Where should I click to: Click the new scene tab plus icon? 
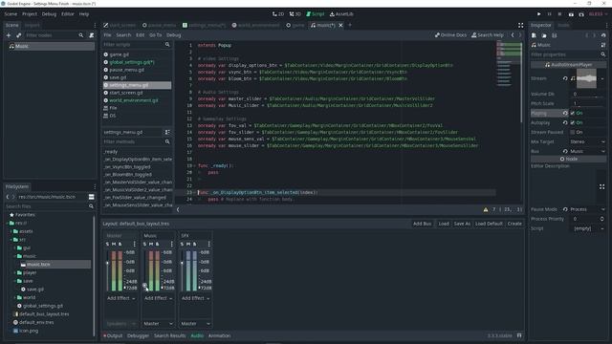(350, 25)
